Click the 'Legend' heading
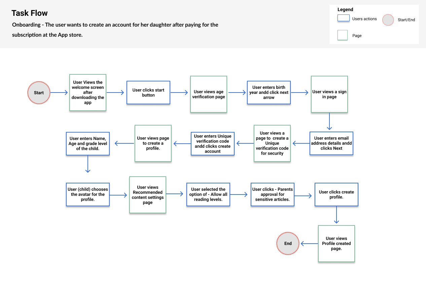426x285 pixels. point(345,9)
